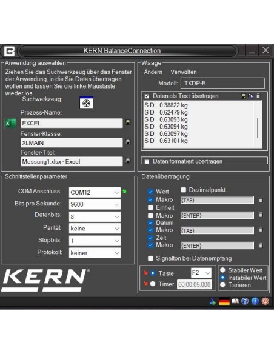This screenshot has height=354, width=274.
Task: Click save icon next to Fenster-Titel field
Action: 128,161
